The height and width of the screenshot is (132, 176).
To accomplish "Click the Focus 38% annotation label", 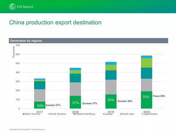I will [159, 96].
